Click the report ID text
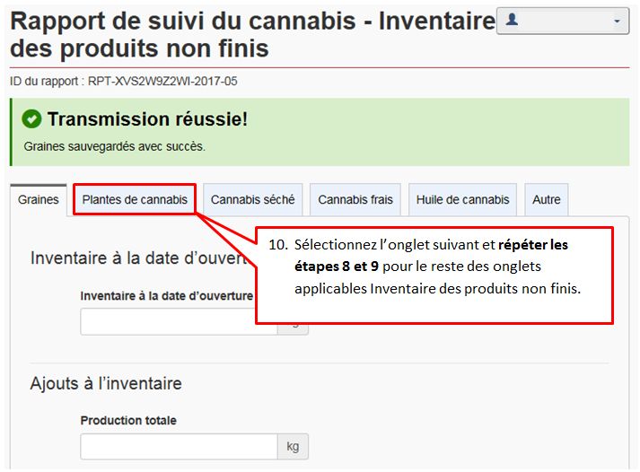640x472 pixels. pyautogui.click(x=124, y=81)
